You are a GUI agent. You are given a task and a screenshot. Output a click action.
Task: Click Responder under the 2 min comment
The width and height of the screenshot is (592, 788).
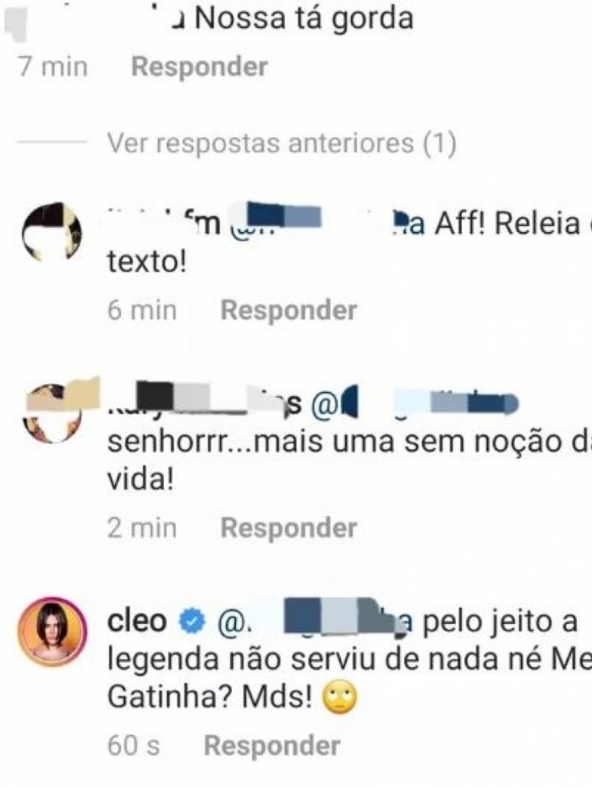tap(288, 527)
